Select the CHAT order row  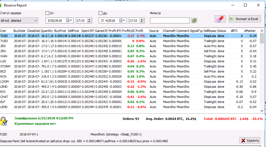coord(85,97)
